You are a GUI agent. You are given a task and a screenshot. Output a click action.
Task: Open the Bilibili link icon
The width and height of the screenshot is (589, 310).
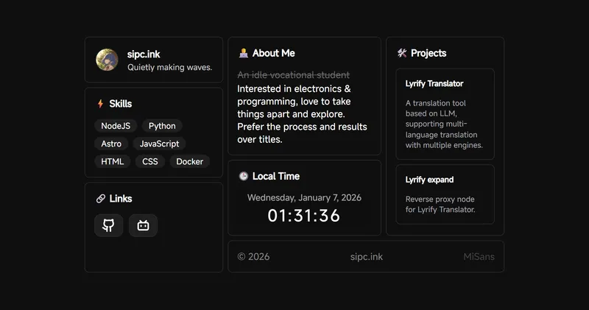[143, 225]
